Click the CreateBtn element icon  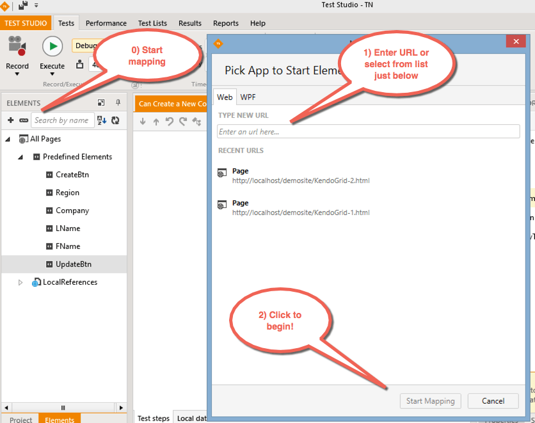(49, 175)
